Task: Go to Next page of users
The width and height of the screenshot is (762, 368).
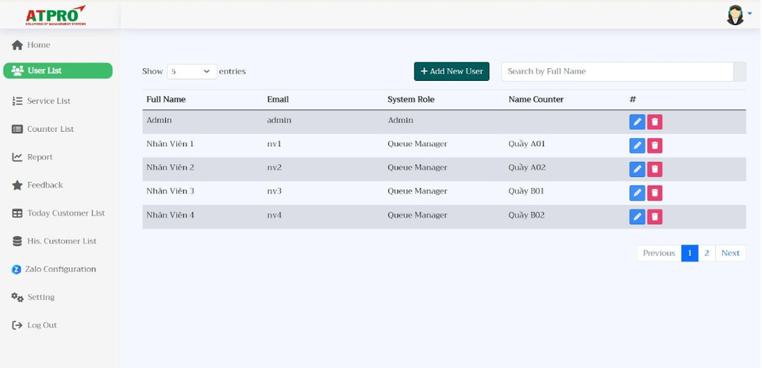Action: pyautogui.click(x=730, y=253)
